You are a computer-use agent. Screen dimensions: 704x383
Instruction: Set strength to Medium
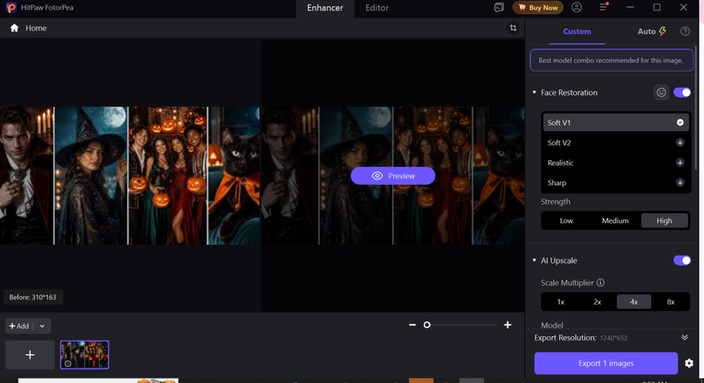[615, 220]
